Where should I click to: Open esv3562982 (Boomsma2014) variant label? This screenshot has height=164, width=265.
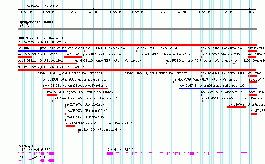[222, 48]
